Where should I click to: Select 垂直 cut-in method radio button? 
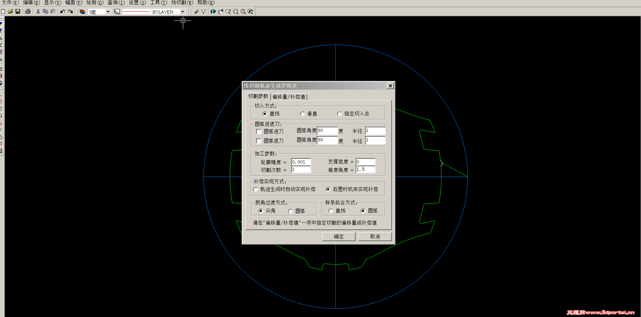click(303, 114)
